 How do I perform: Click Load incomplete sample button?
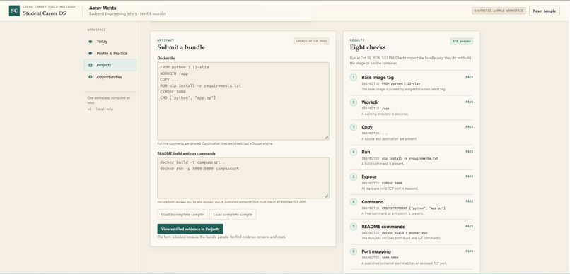[x=182, y=214]
